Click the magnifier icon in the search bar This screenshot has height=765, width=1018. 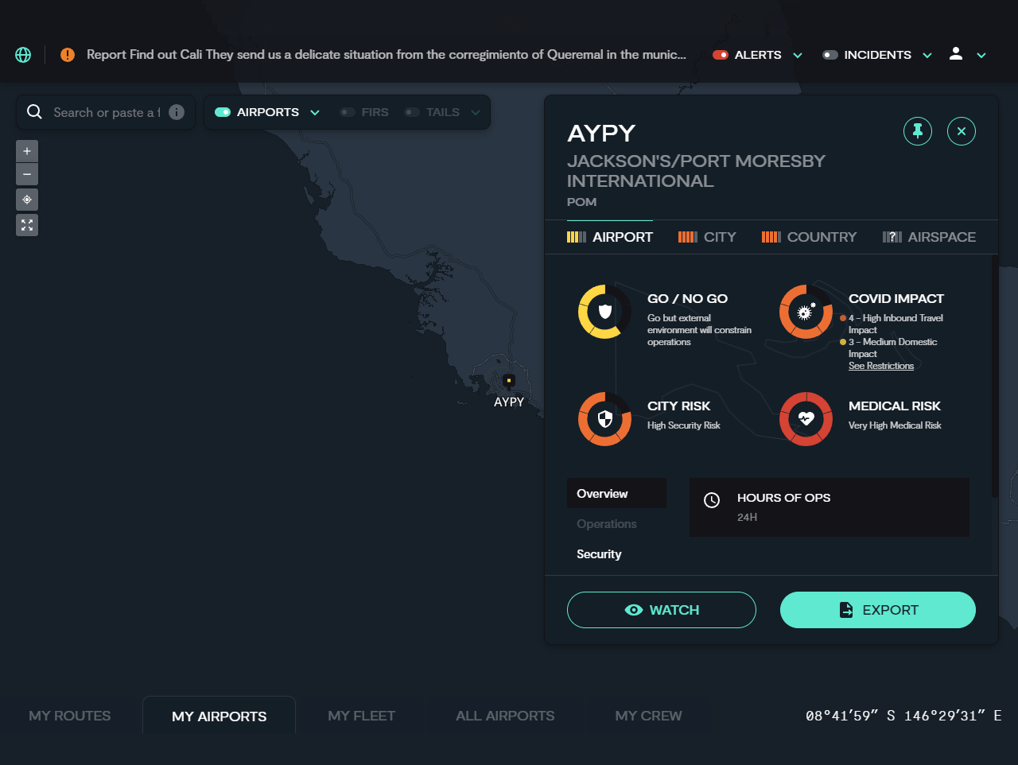point(34,112)
